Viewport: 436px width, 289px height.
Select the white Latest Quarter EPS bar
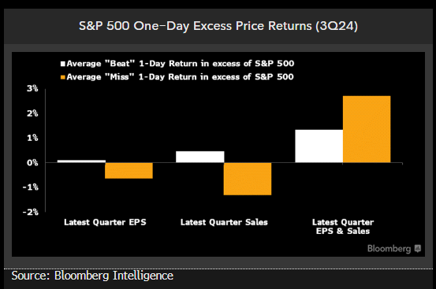pyautogui.click(x=81, y=161)
